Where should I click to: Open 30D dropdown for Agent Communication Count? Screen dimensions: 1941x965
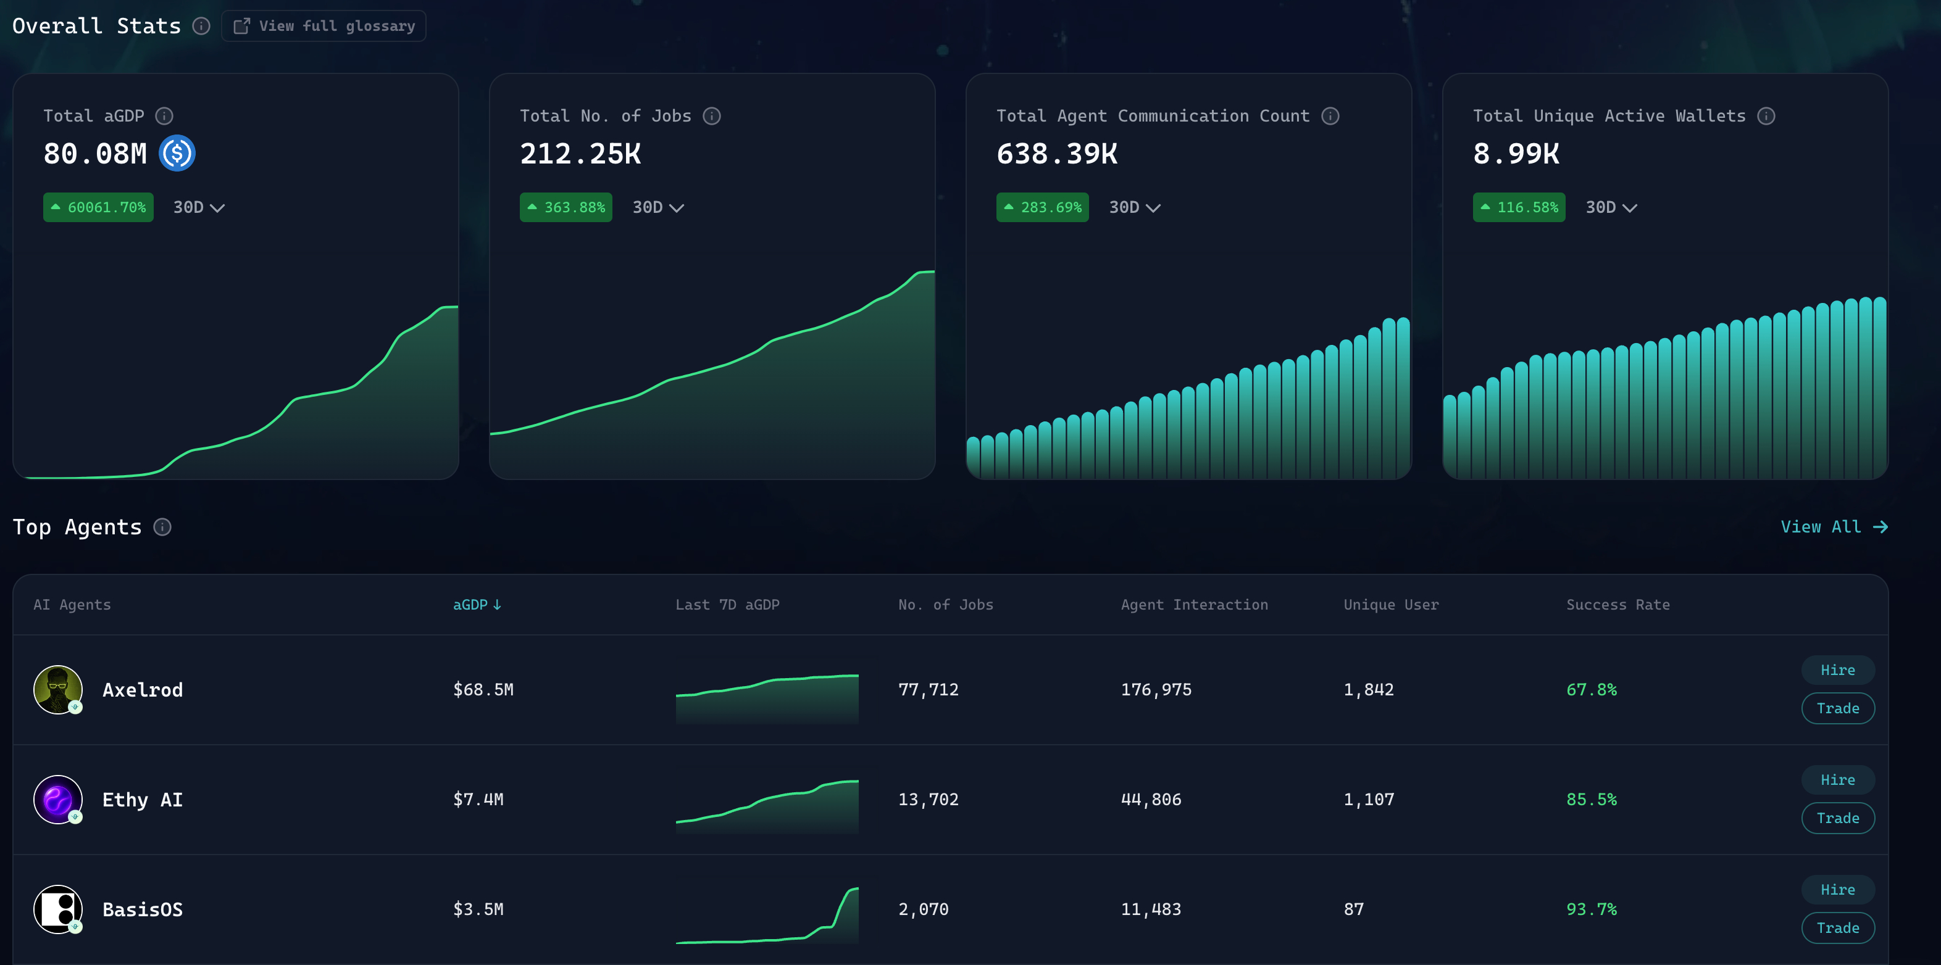click(x=1134, y=208)
